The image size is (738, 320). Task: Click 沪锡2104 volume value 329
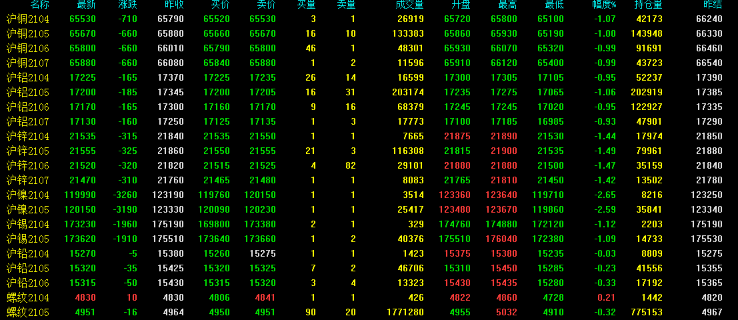[x=416, y=225]
